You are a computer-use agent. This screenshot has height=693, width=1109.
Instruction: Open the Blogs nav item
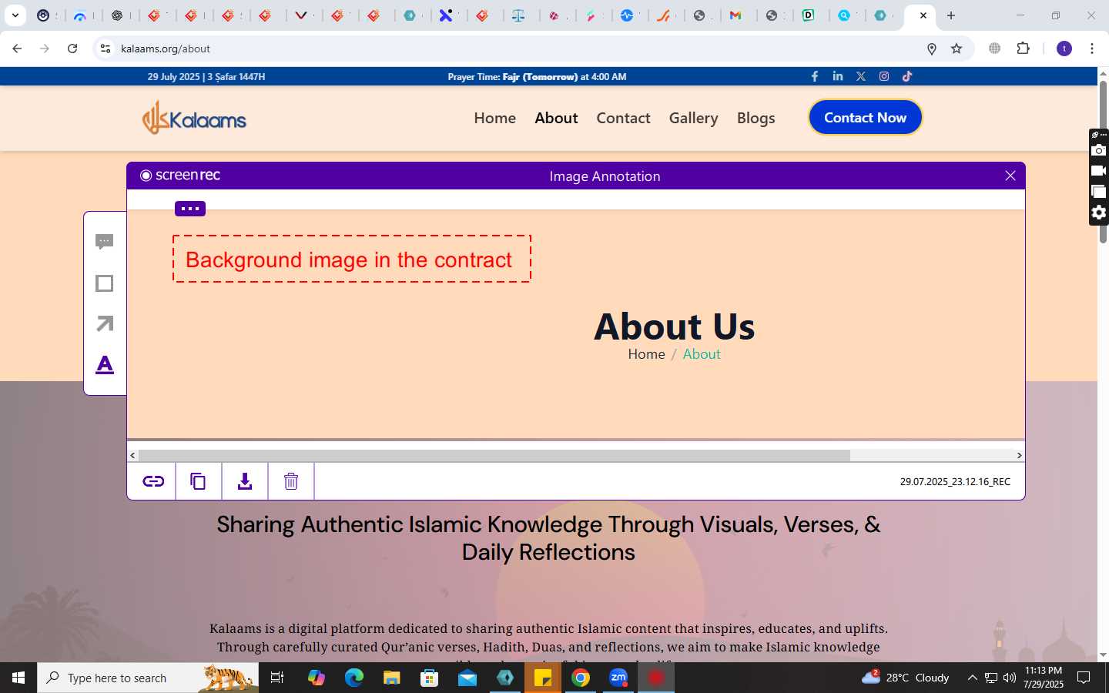pos(756,118)
